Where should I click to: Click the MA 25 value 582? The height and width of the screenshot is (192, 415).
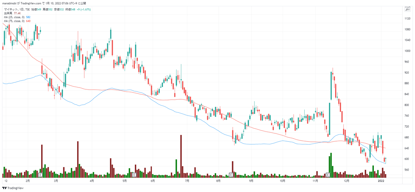(x=28, y=17)
